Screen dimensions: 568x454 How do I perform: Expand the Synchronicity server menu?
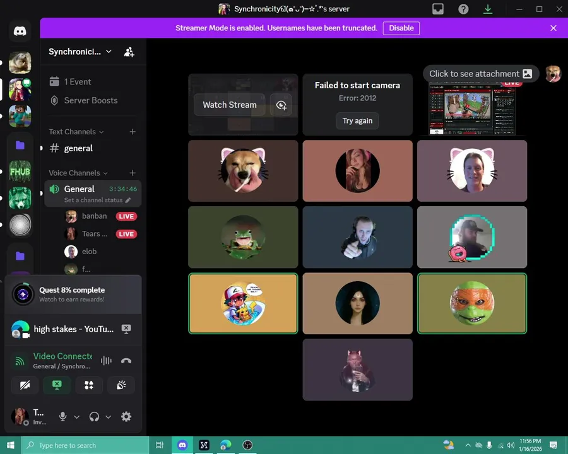80,52
